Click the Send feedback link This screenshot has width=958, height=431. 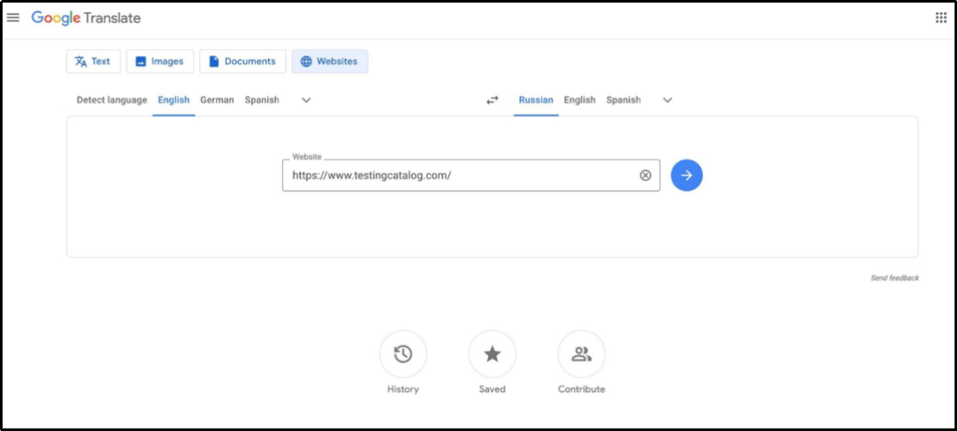click(x=894, y=278)
